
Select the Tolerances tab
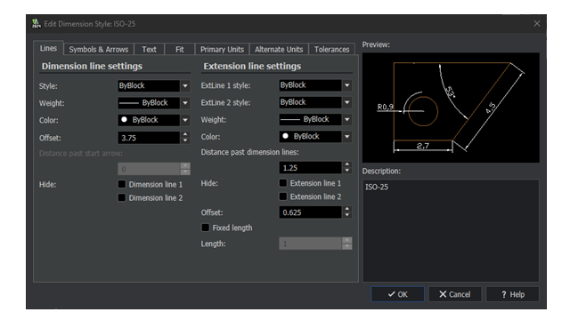331,50
